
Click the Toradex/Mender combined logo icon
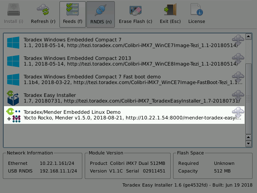coord(13,115)
